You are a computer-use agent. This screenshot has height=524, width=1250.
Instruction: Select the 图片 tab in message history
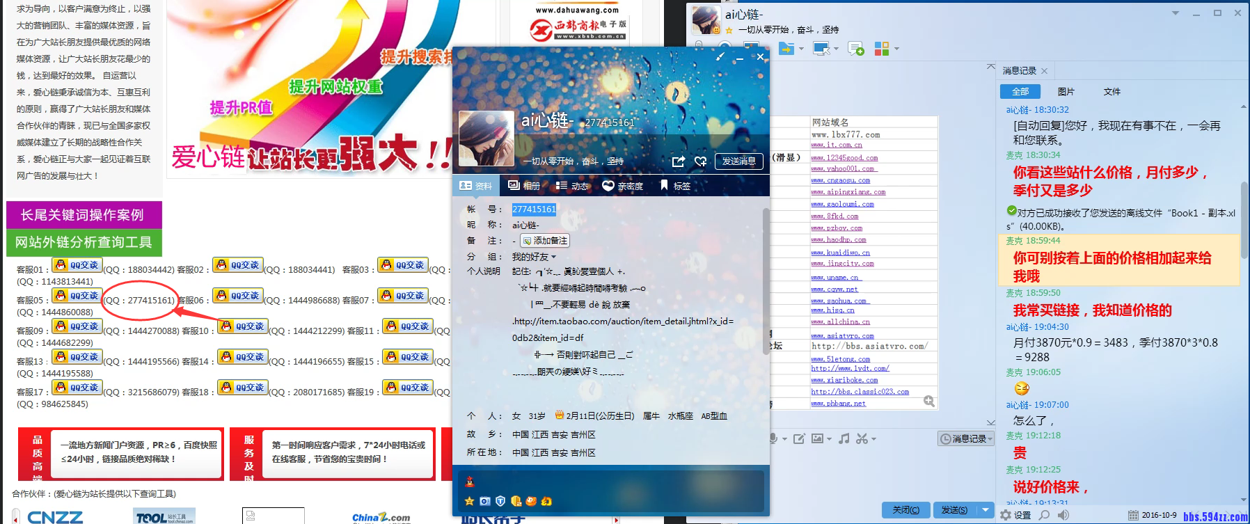[x=1066, y=91]
